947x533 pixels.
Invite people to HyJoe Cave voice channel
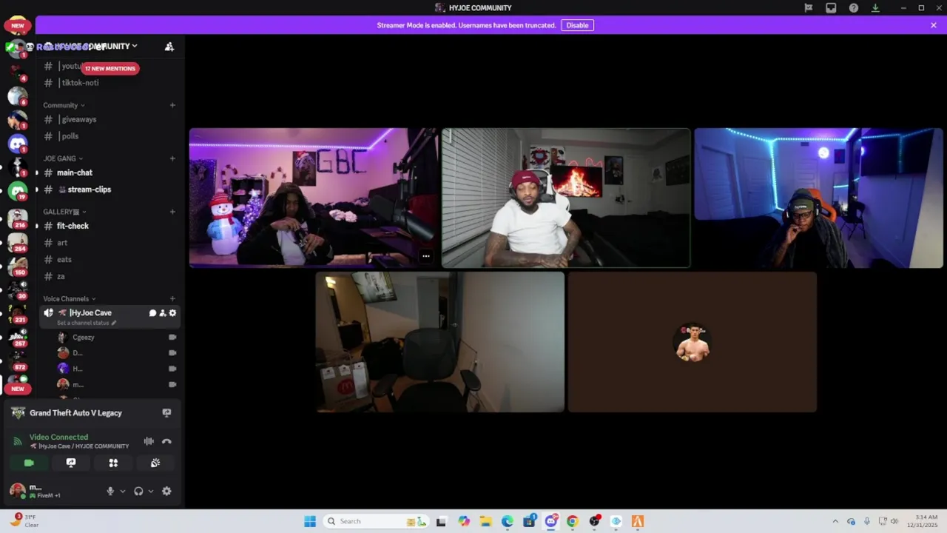163,313
